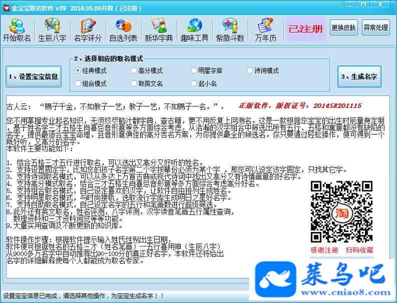
Task: Open the 紫微斗数 tool
Action: [230, 29]
